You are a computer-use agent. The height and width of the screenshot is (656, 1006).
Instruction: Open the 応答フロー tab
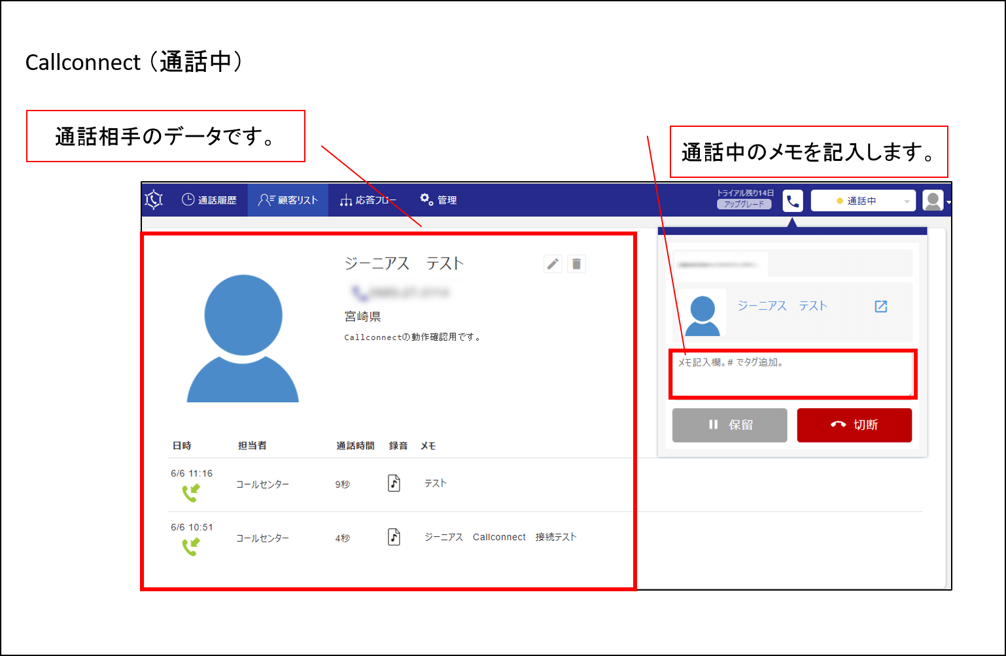[x=368, y=200]
